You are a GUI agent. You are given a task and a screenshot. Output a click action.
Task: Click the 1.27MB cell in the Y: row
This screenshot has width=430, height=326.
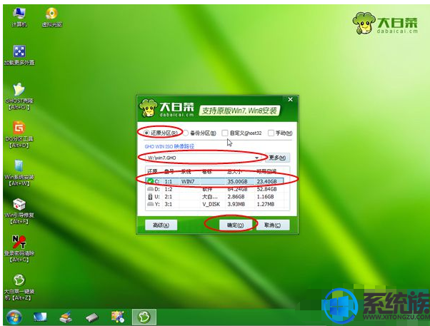click(x=265, y=204)
